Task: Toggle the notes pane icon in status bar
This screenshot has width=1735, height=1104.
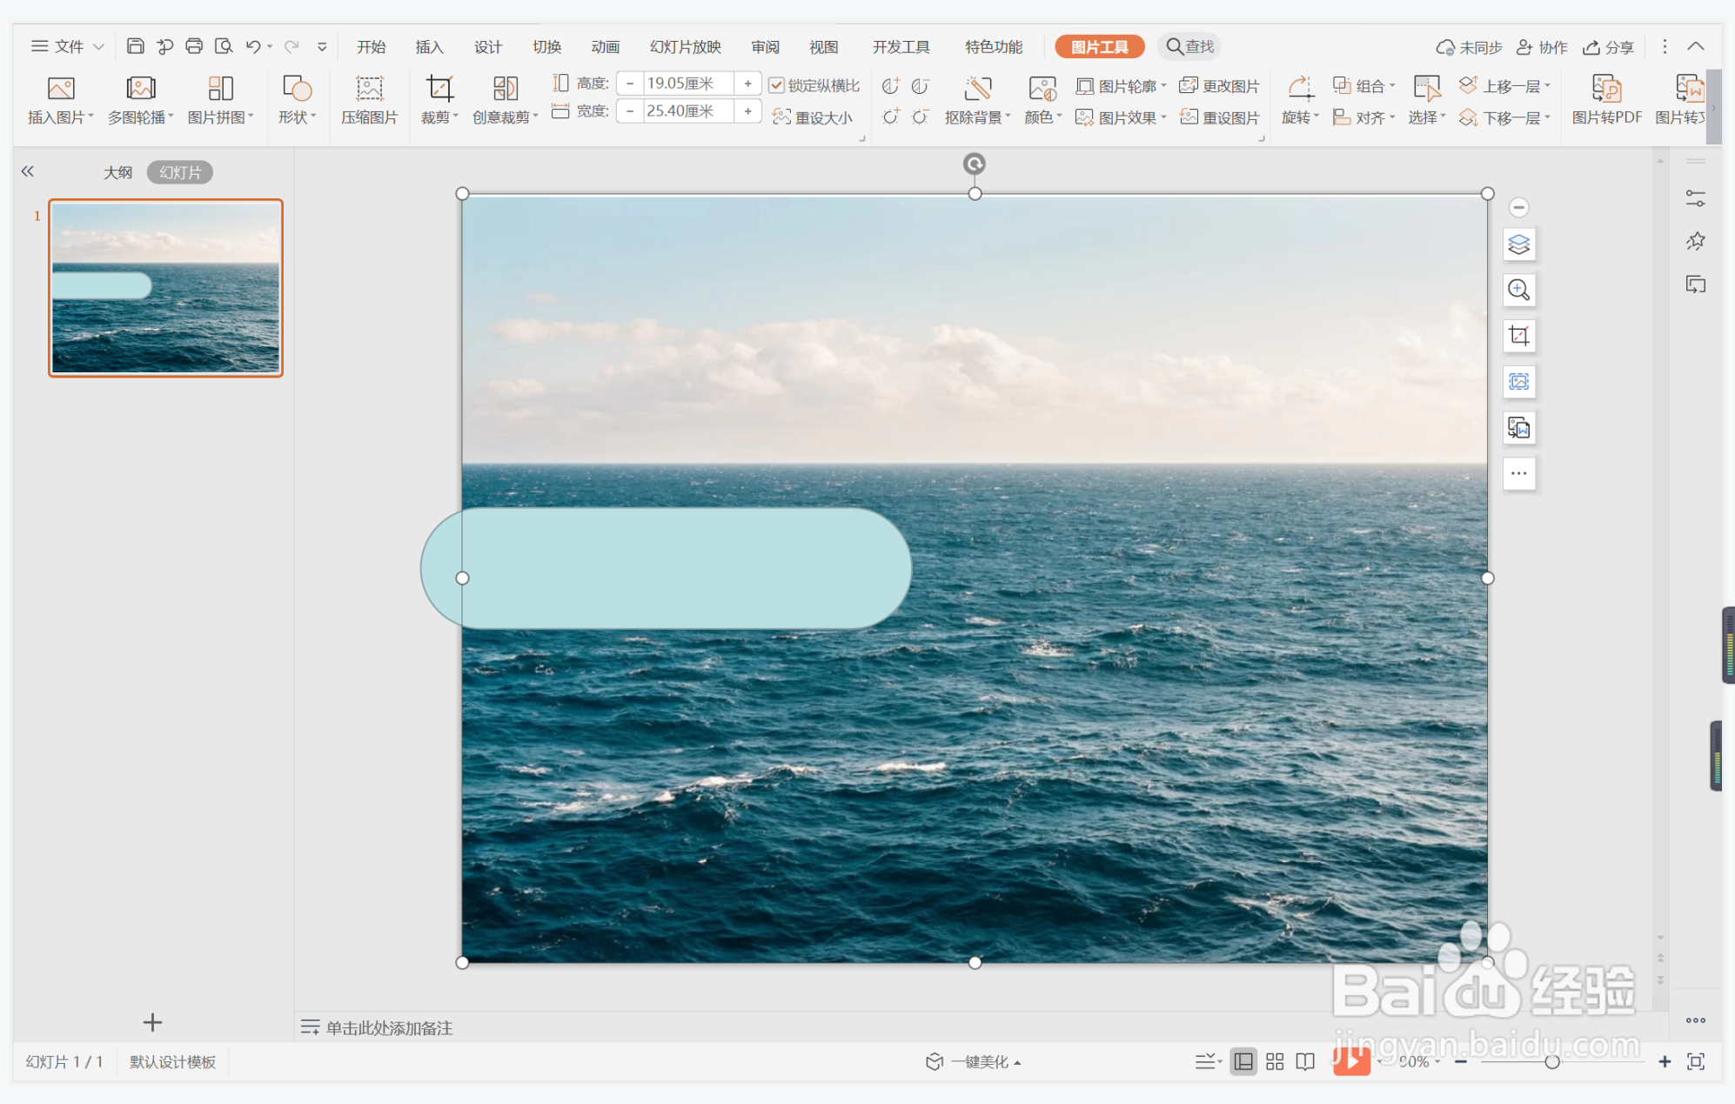Action: click(x=1208, y=1061)
